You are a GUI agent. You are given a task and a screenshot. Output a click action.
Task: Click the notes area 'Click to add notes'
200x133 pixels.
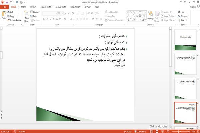point(158,126)
